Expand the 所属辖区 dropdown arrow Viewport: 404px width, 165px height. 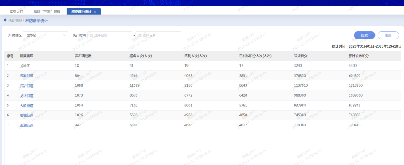coord(64,35)
